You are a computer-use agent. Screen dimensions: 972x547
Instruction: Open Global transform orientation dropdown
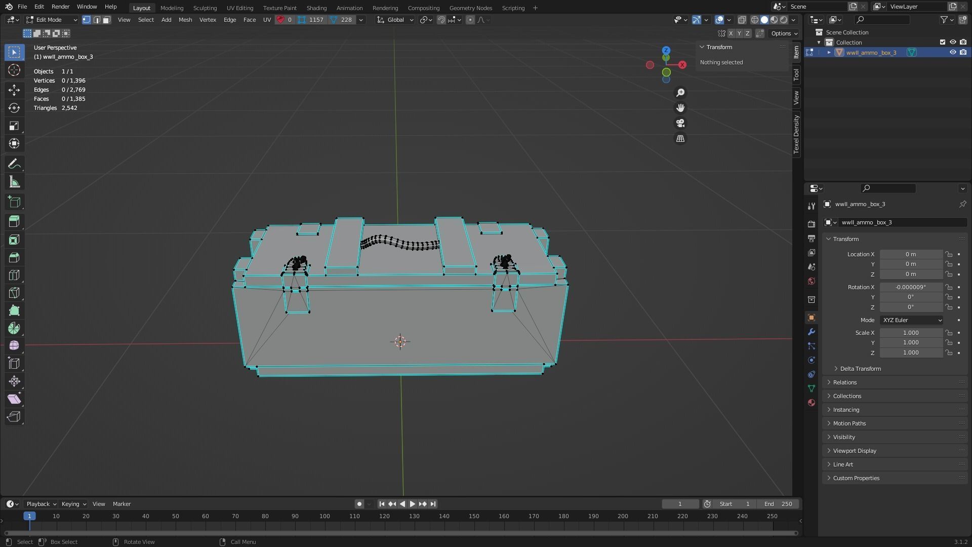tap(395, 20)
